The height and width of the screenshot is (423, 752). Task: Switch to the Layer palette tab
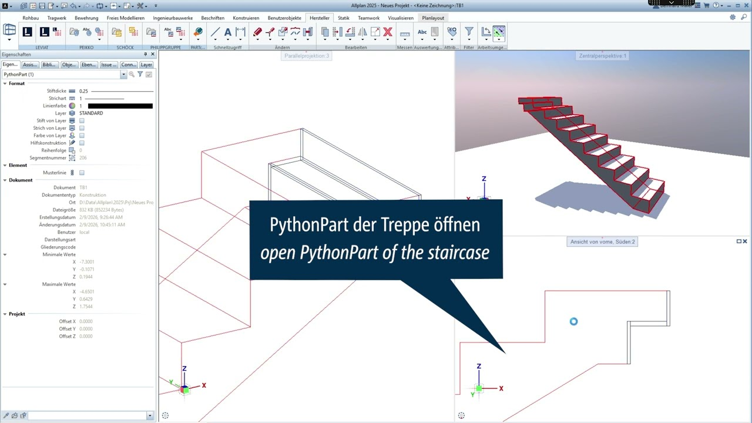146,65
